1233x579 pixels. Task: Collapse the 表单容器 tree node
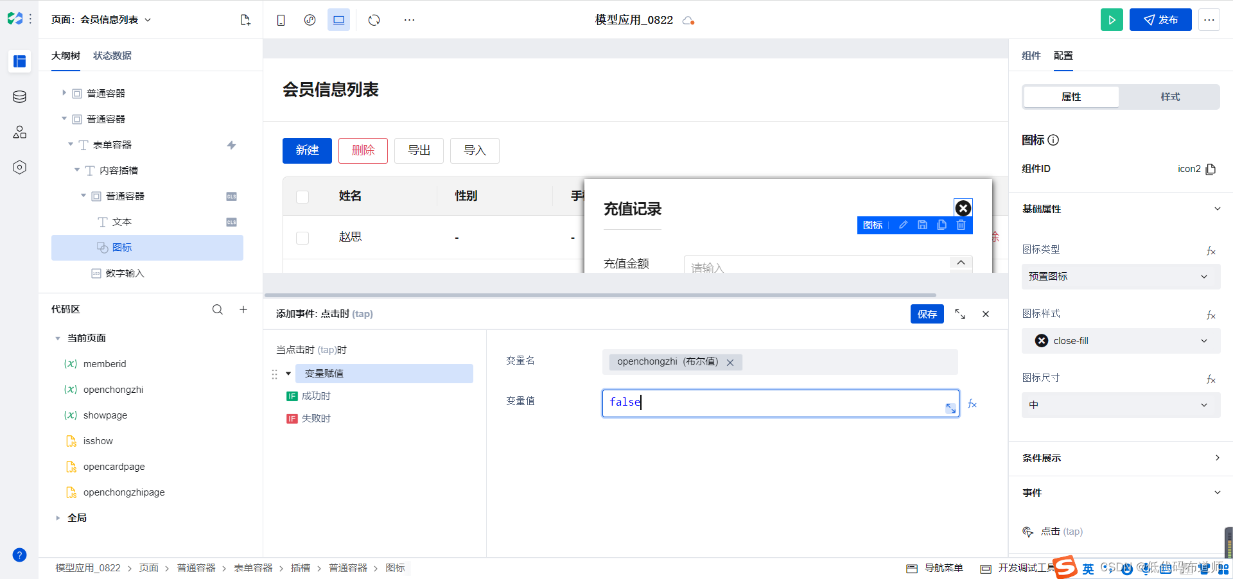(71, 144)
